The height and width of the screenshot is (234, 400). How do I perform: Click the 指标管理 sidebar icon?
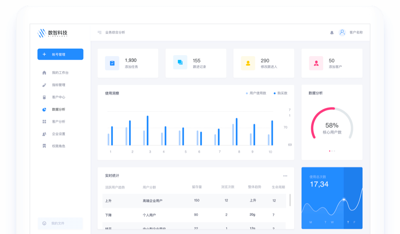point(44,85)
